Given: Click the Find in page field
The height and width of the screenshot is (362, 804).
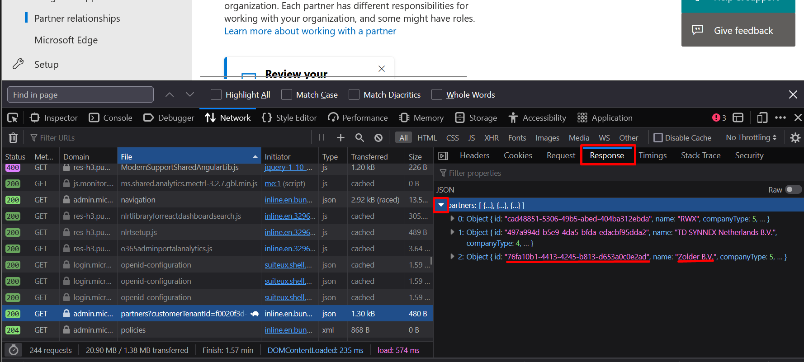Looking at the screenshot, I should (x=80, y=94).
